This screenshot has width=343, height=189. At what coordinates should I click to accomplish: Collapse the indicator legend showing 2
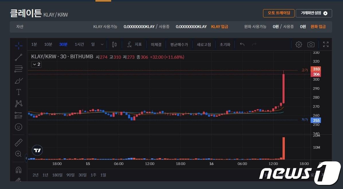coord(36,64)
